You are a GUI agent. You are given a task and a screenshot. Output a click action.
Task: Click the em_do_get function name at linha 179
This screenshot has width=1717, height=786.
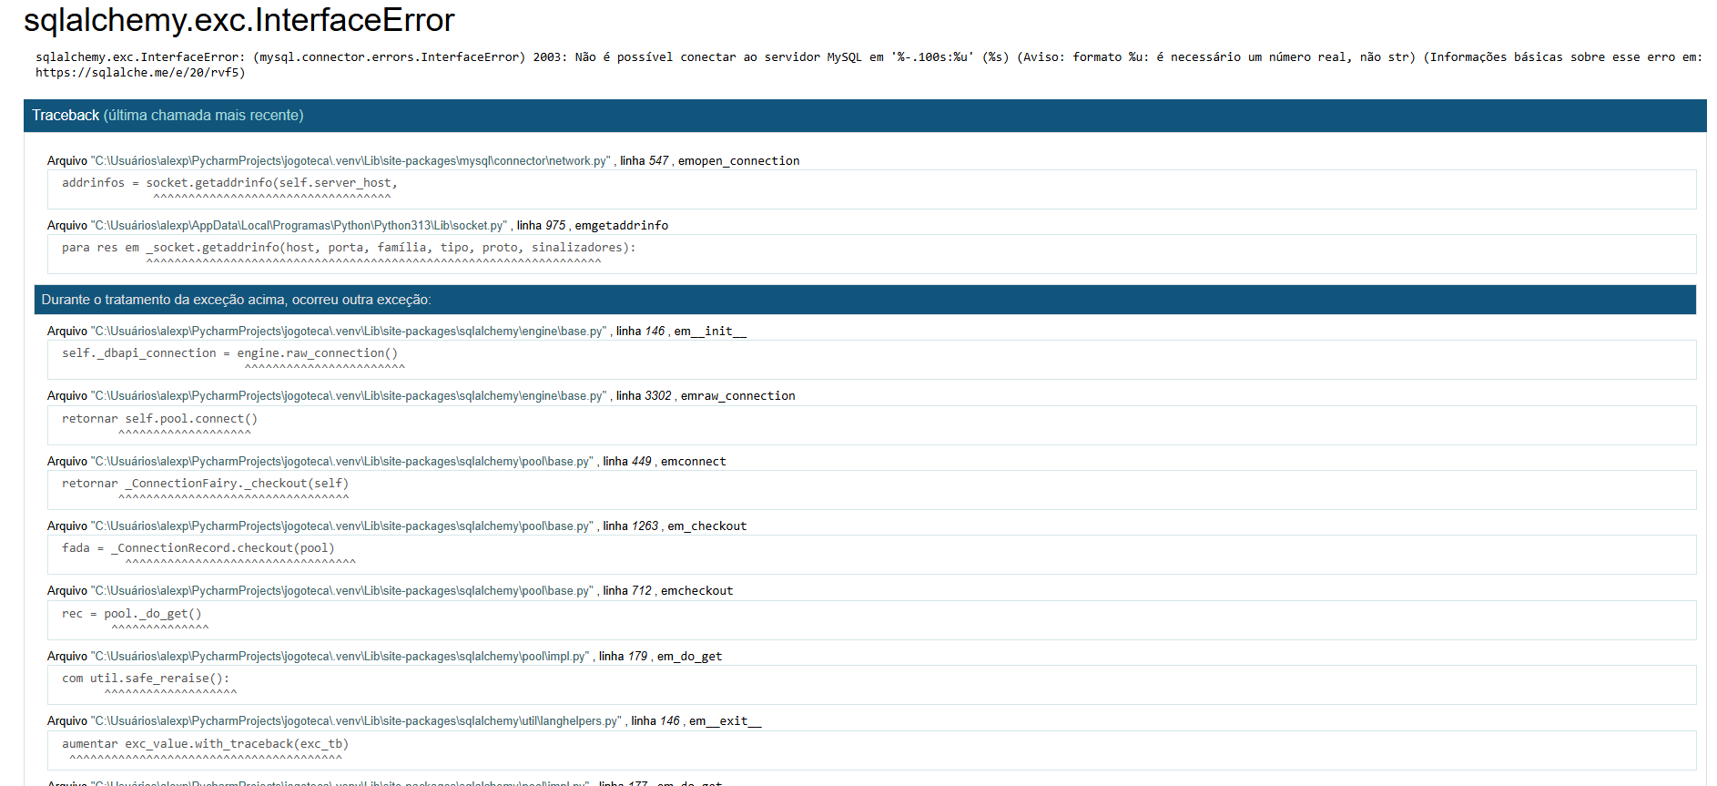689,657
